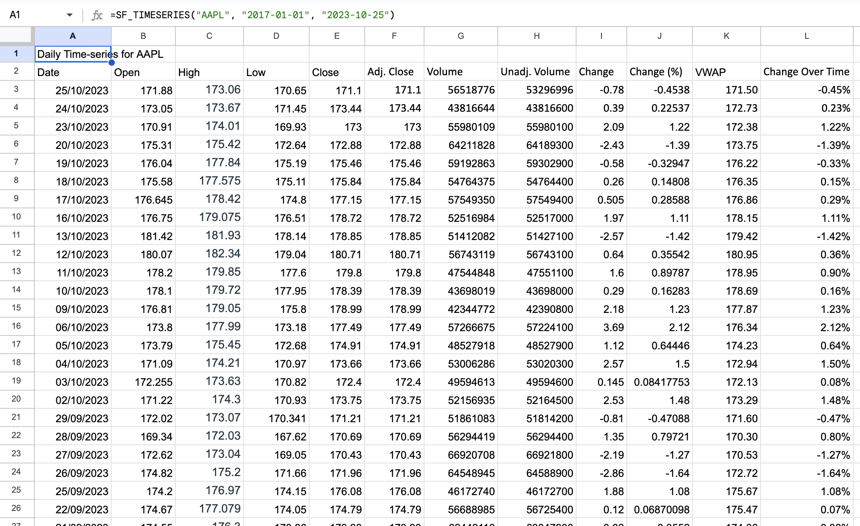Click the 'Volume' header cell
Screen dimensions: 860x526
point(461,72)
